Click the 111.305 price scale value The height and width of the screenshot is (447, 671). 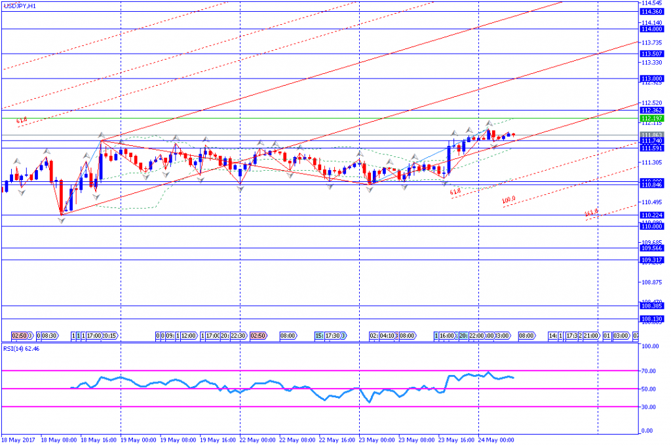coord(652,163)
